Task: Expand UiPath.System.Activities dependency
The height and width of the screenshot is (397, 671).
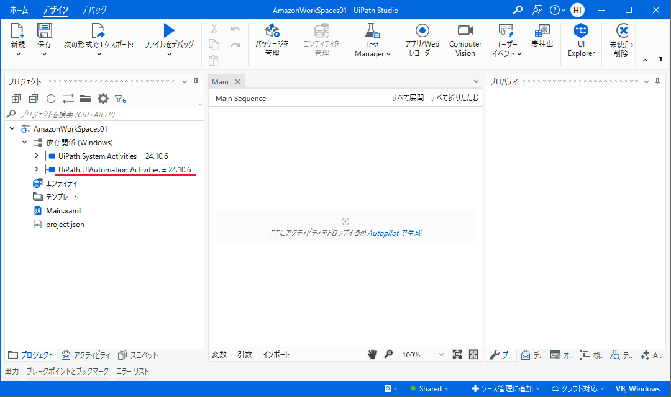Action: click(37, 156)
